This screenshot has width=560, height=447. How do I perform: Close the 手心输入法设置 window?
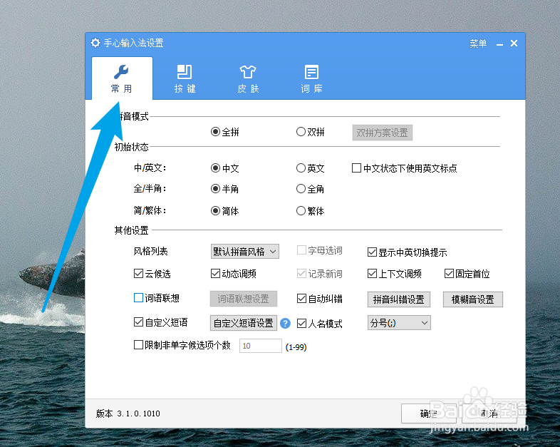514,43
